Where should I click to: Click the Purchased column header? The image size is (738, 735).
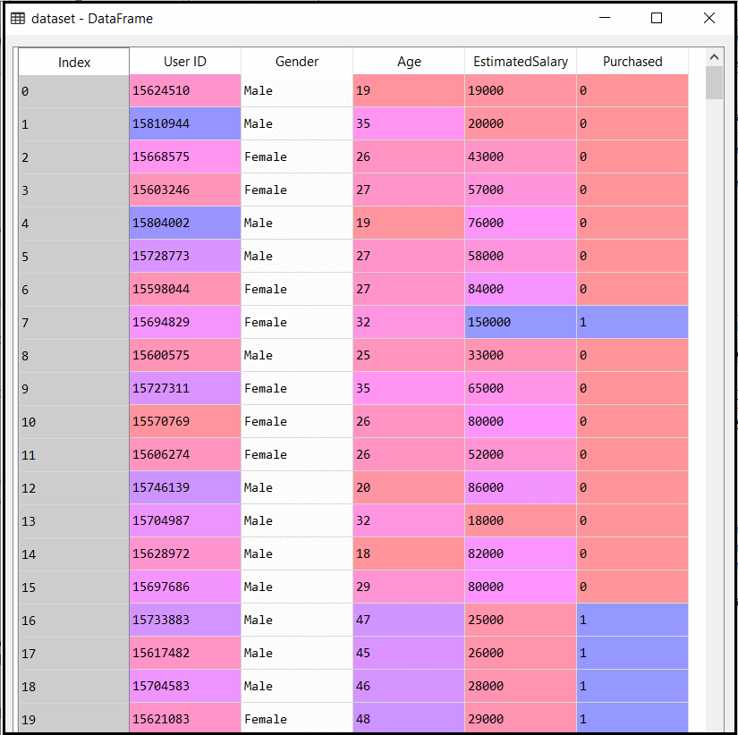coord(632,62)
